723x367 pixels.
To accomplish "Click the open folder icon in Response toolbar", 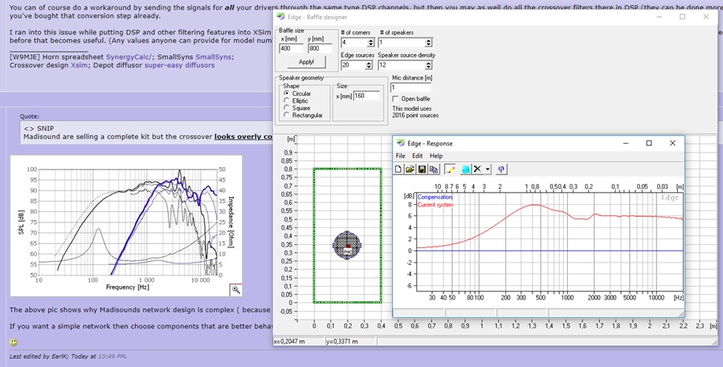I will click(410, 169).
